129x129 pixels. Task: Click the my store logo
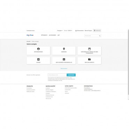[30, 35]
